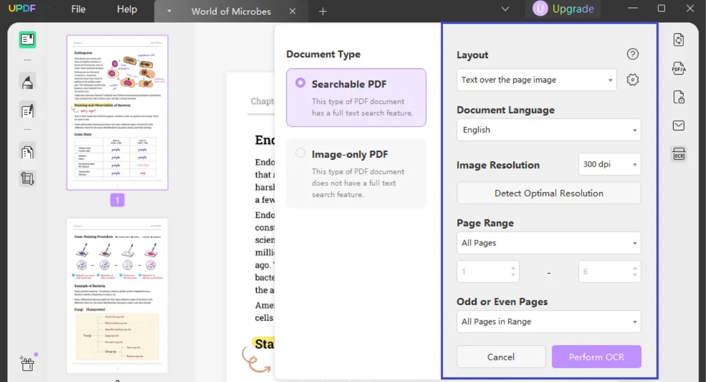Open the Document Language dropdown
This screenshot has width=707, height=382.
(x=548, y=130)
